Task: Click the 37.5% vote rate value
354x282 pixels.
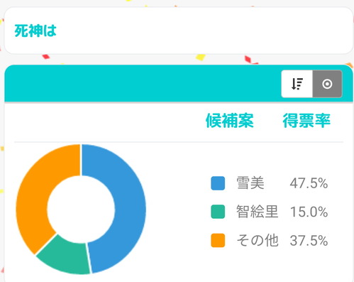Action: tap(309, 241)
